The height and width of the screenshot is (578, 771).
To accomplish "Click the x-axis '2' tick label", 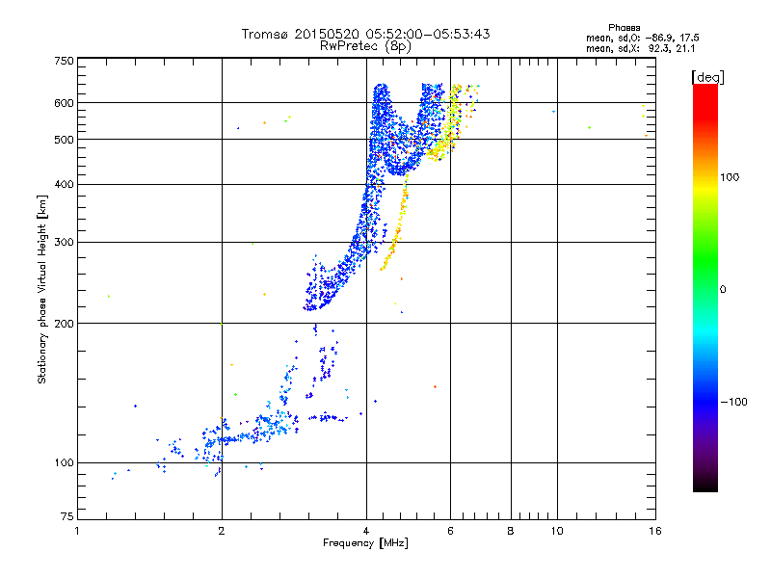I will [222, 531].
